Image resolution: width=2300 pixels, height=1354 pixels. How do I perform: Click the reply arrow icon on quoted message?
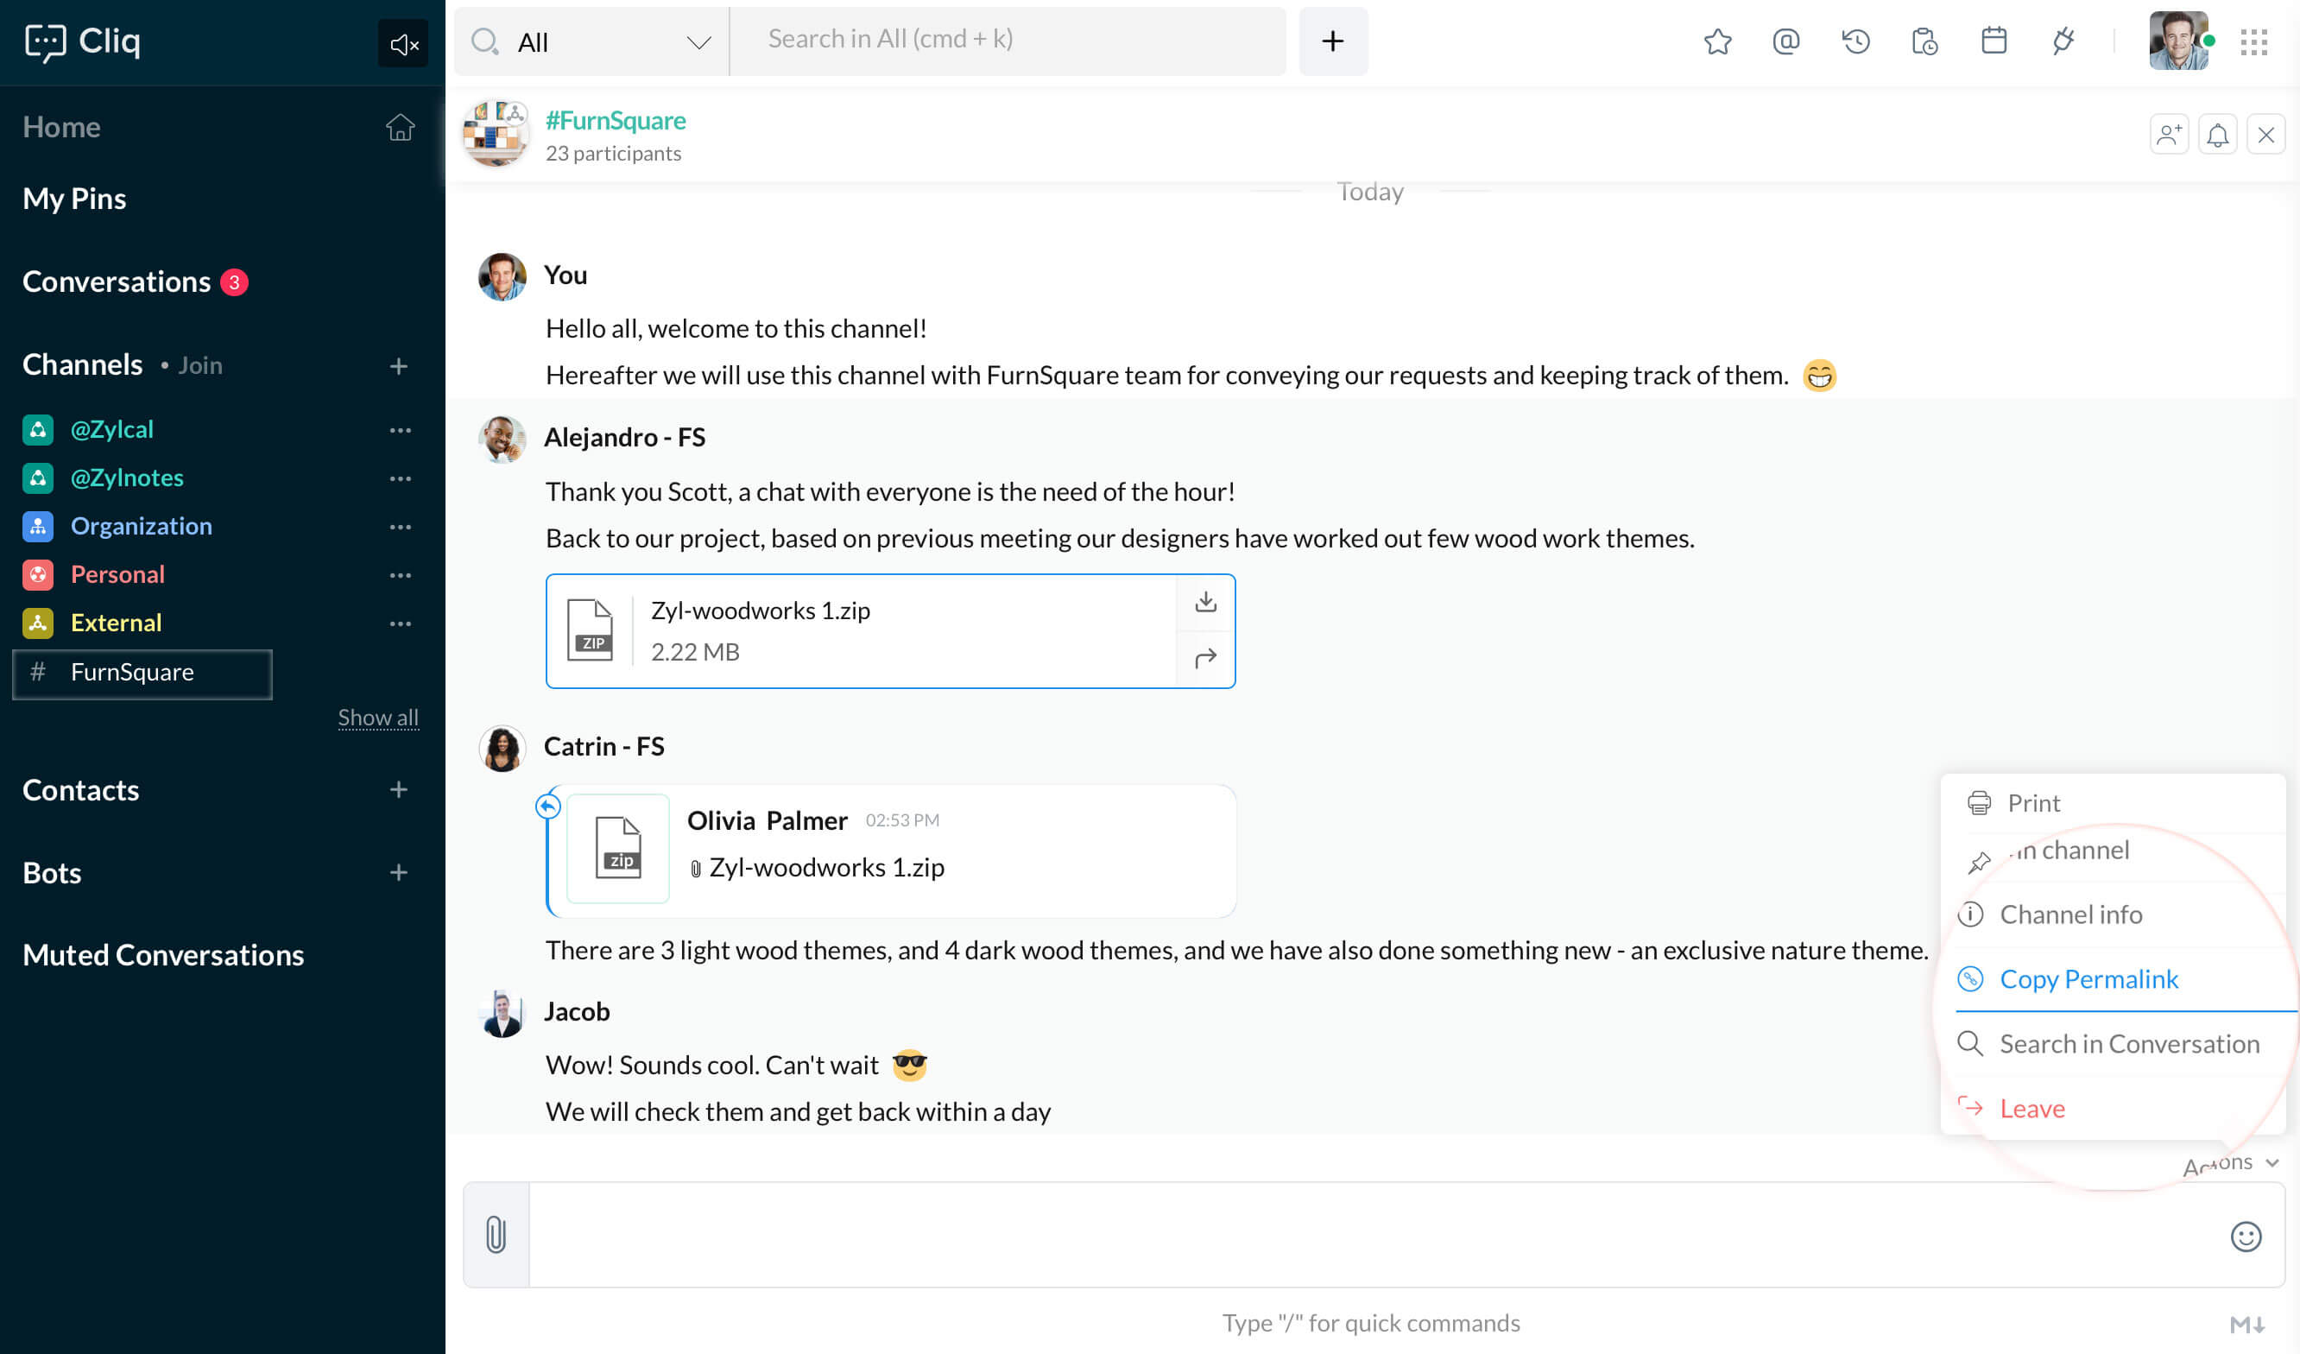[547, 806]
